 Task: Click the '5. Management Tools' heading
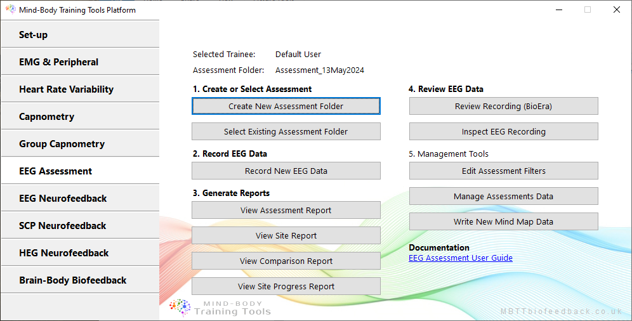(448, 154)
